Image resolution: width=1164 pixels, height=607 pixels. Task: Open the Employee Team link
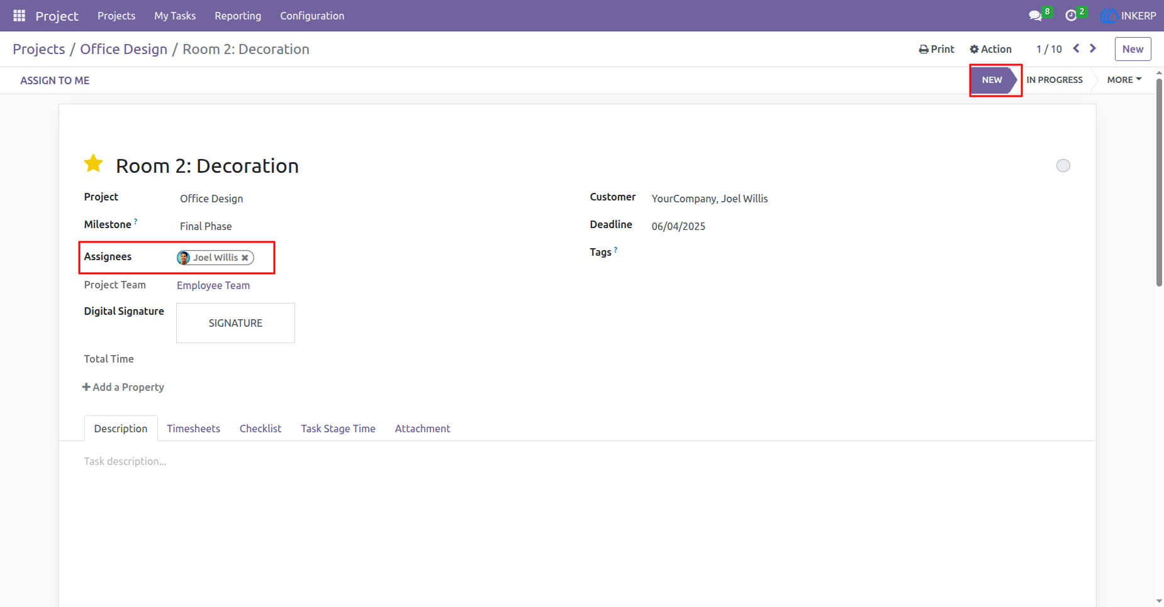pos(213,285)
